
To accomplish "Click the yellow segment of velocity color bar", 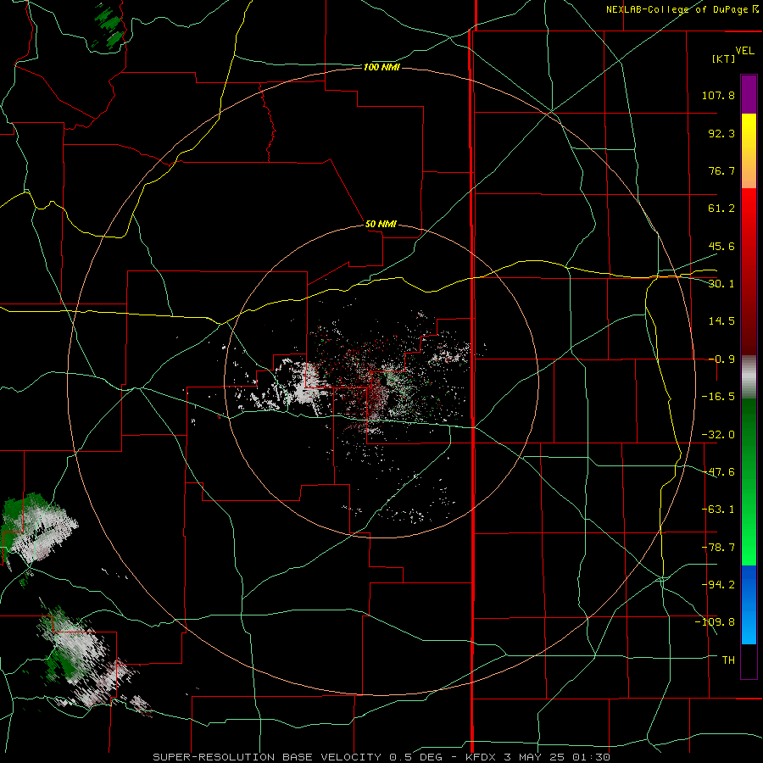I will click(749, 151).
